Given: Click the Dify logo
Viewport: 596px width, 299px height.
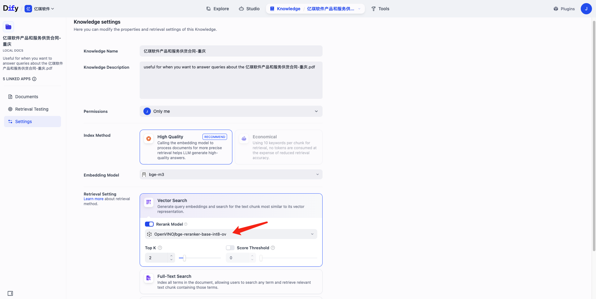Looking at the screenshot, I should [11, 8].
